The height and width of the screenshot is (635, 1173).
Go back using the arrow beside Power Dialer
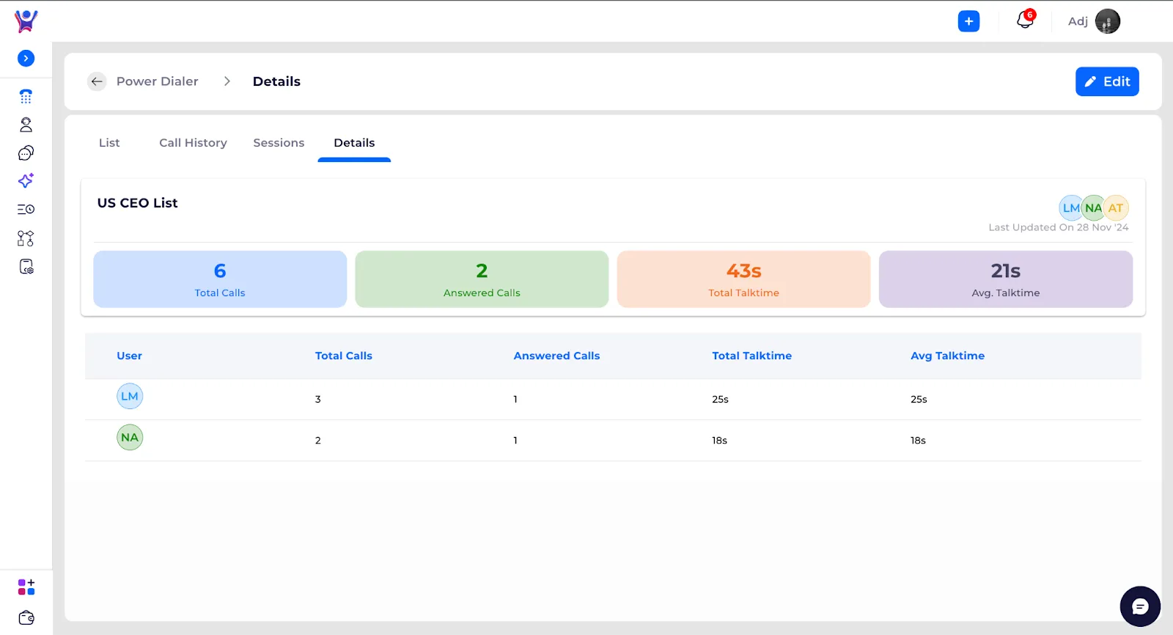97,81
